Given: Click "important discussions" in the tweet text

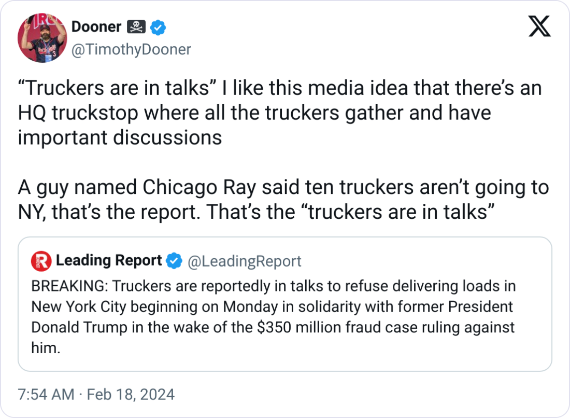Looking at the screenshot, I should click(x=120, y=137).
